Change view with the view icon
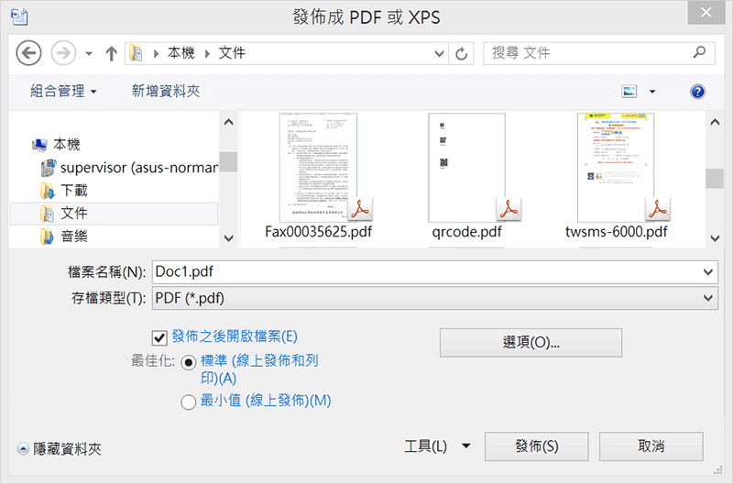 629,91
